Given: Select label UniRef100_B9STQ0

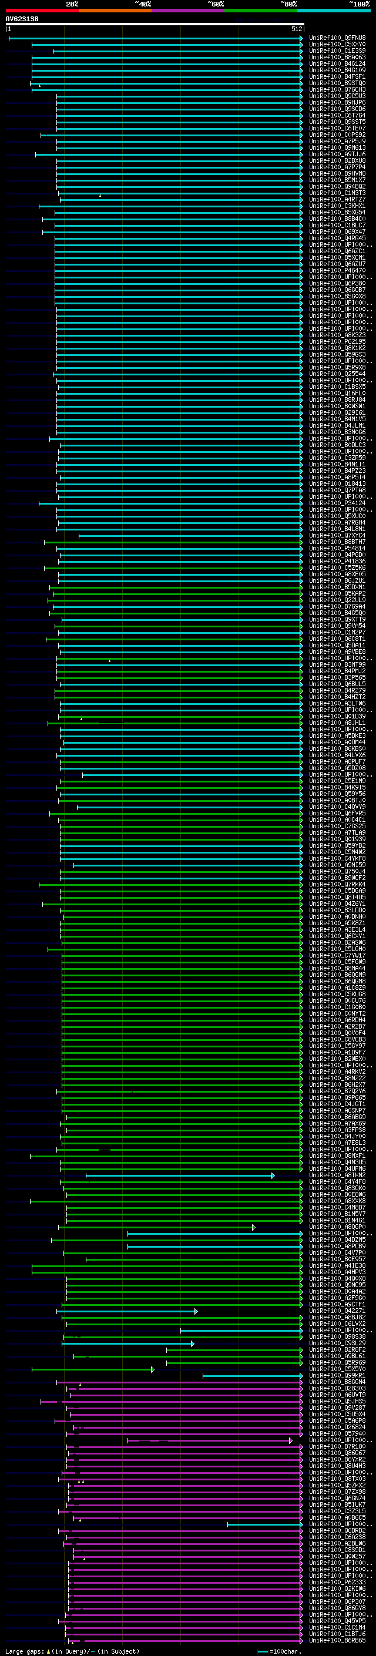Looking at the screenshot, I should pos(337,83).
